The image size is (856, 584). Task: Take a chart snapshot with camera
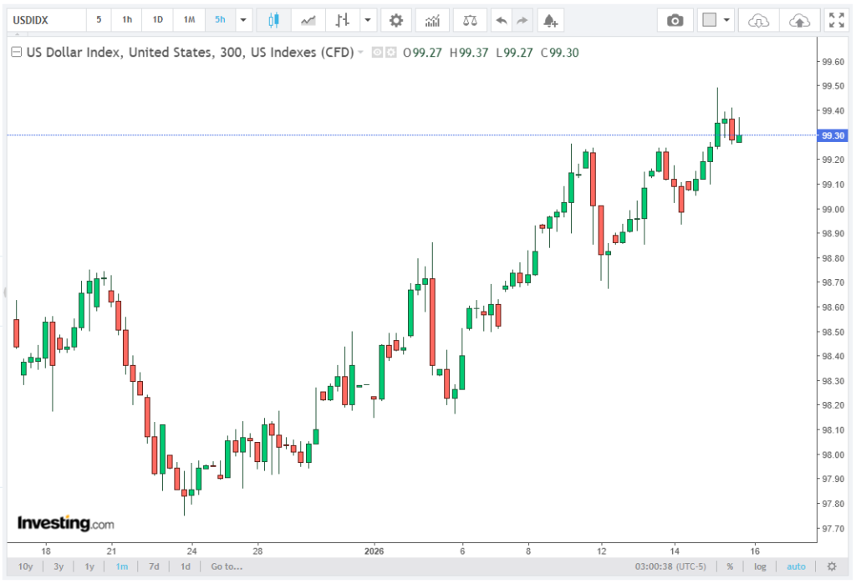[x=675, y=20]
